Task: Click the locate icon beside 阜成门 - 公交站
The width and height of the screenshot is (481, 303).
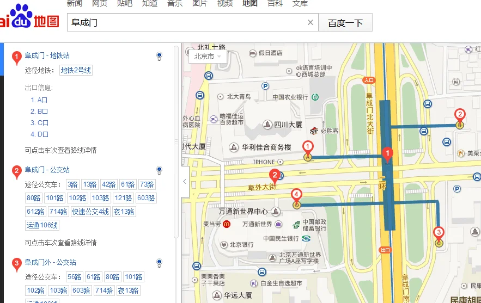Action: pos(159,170)
